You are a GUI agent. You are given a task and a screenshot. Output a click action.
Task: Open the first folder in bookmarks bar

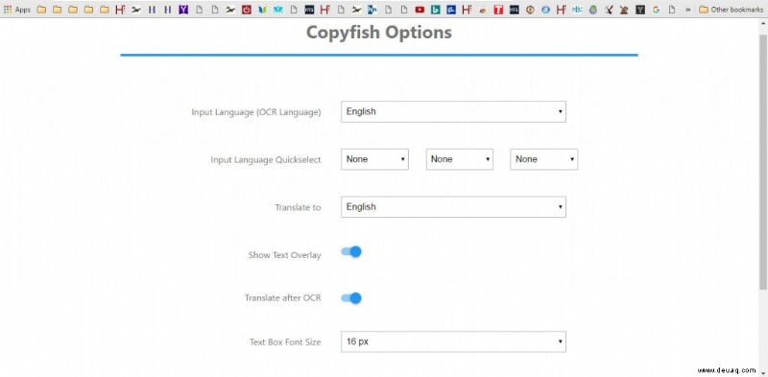tap(41, 10)
